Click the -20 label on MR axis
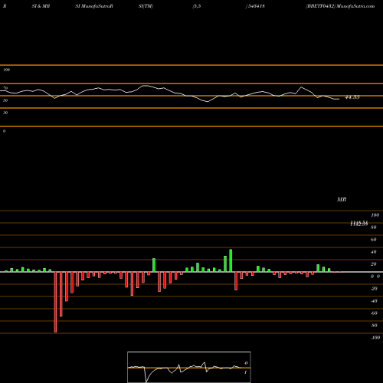This screenshot has width=383, height=383. click(x=374, y=289)
